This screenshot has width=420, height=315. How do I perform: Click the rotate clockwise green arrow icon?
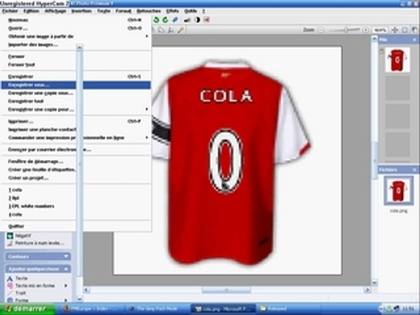pyautogui.click(x=165, y=20)
